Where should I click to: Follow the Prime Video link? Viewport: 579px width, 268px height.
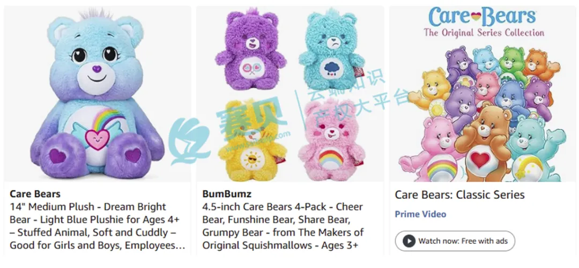pyautogui.click(x=421, y=214)
